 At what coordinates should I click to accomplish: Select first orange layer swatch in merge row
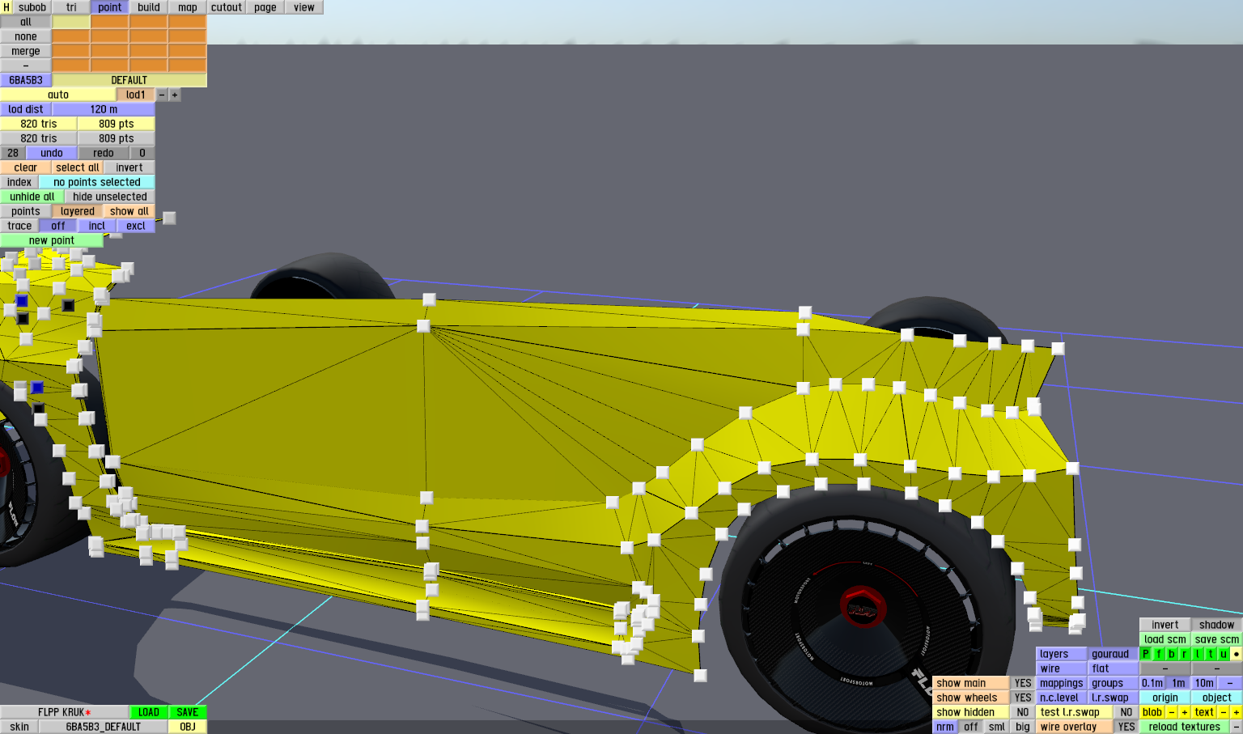click(x=71, y=51)
